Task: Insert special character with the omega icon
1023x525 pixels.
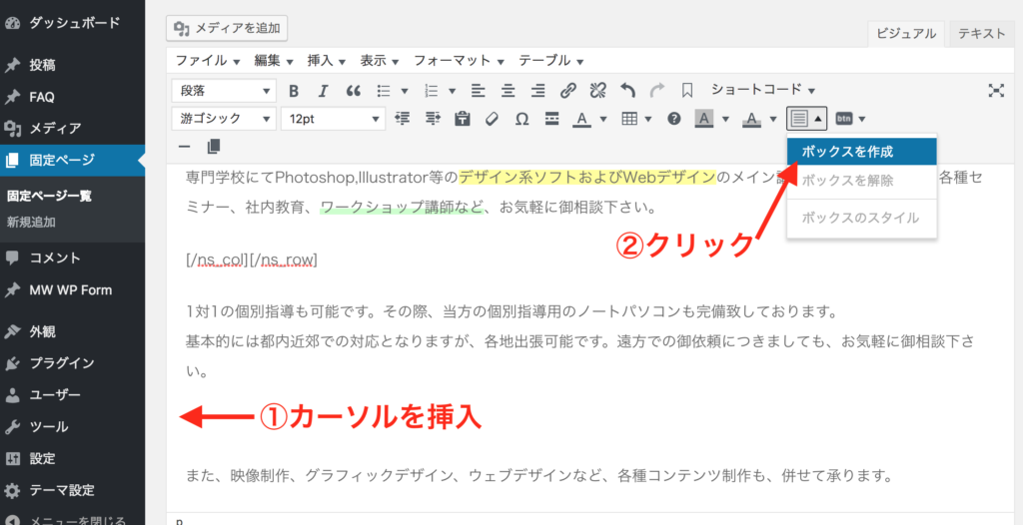Action: (x=520, y=119)
